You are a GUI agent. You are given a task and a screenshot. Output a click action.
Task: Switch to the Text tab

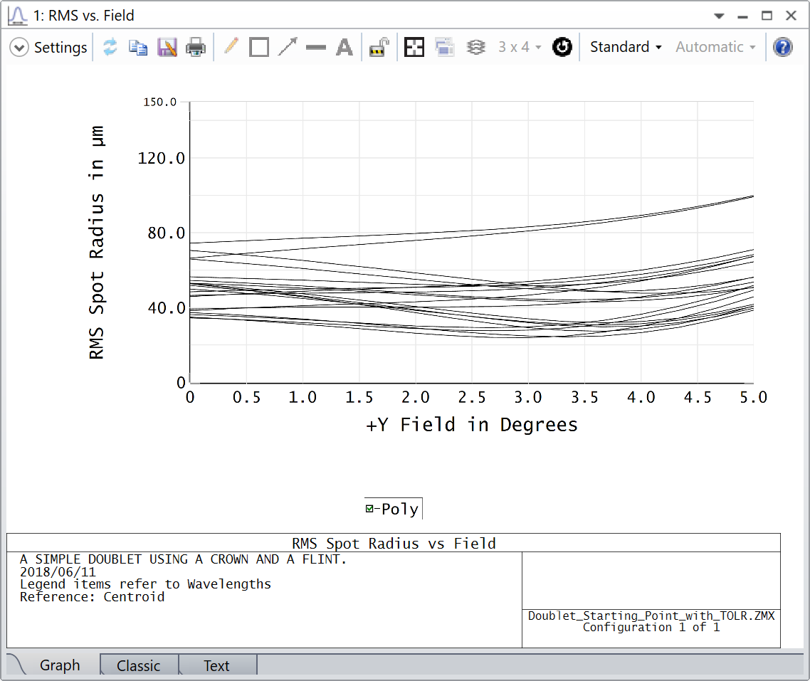[216, 665]
